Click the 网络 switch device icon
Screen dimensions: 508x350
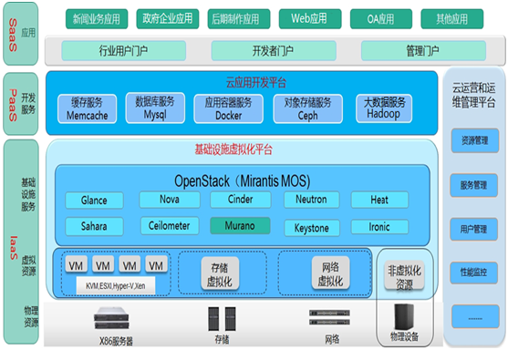coord(329,317)
